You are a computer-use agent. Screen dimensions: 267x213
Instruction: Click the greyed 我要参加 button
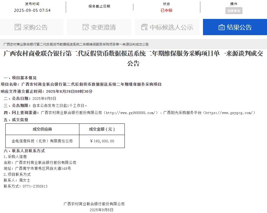[234, 11]
